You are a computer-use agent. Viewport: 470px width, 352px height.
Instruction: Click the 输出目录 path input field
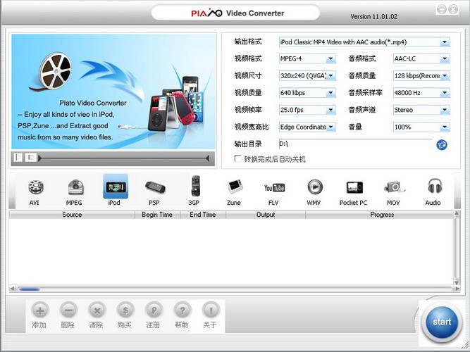point(354,144)
